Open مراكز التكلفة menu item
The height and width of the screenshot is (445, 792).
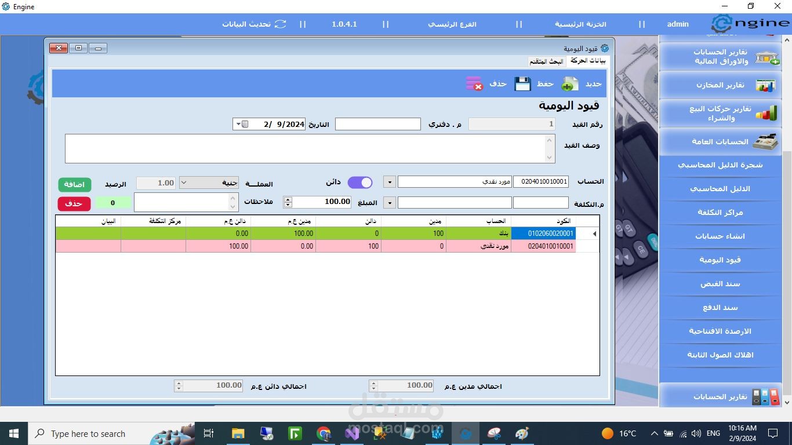click(x=721, y=213)
